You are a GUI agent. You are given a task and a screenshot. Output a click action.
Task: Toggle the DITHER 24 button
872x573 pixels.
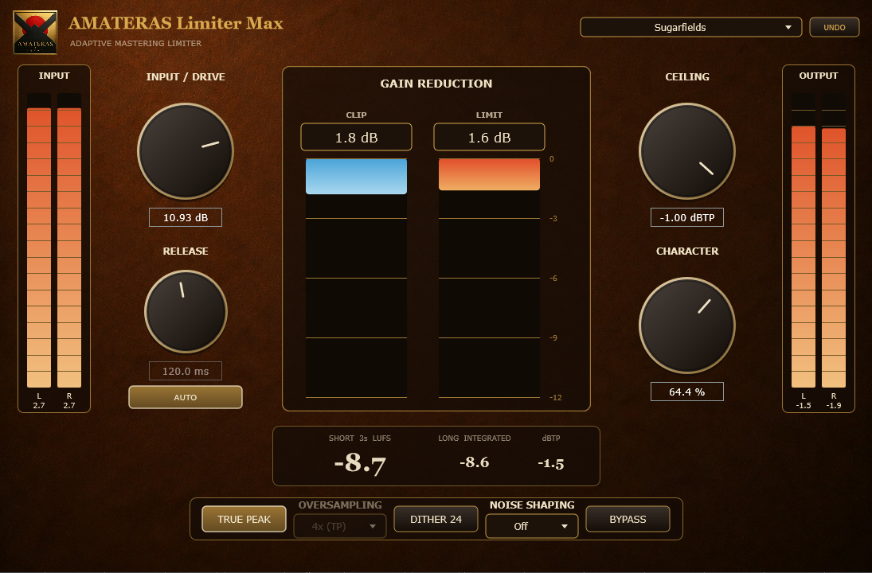(436, 519)
